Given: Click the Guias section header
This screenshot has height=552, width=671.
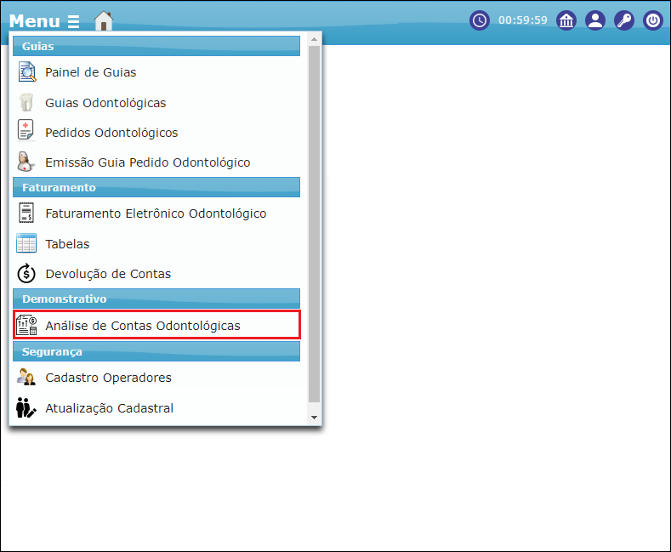Looking at the screenshot, I should (x=156, y=46).
